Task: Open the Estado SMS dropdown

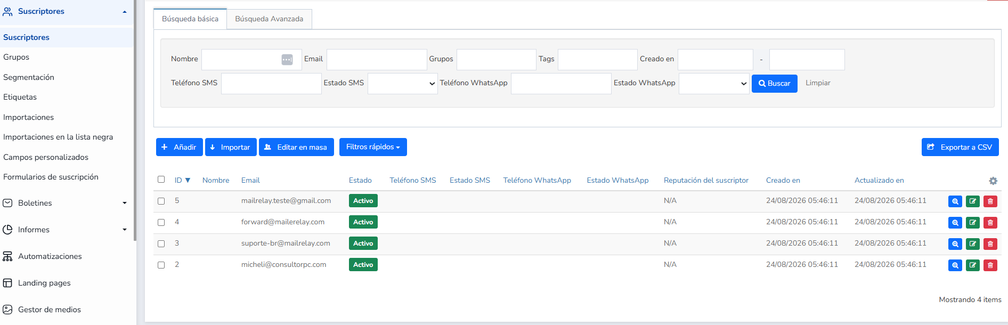Action: pyautogui.click(x=402, y=84)
